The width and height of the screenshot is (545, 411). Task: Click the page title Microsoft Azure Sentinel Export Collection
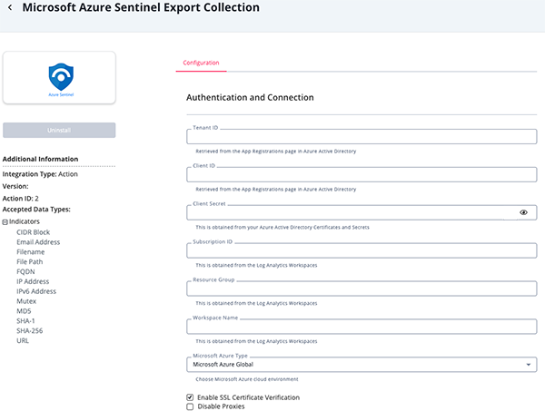(141, 7)
